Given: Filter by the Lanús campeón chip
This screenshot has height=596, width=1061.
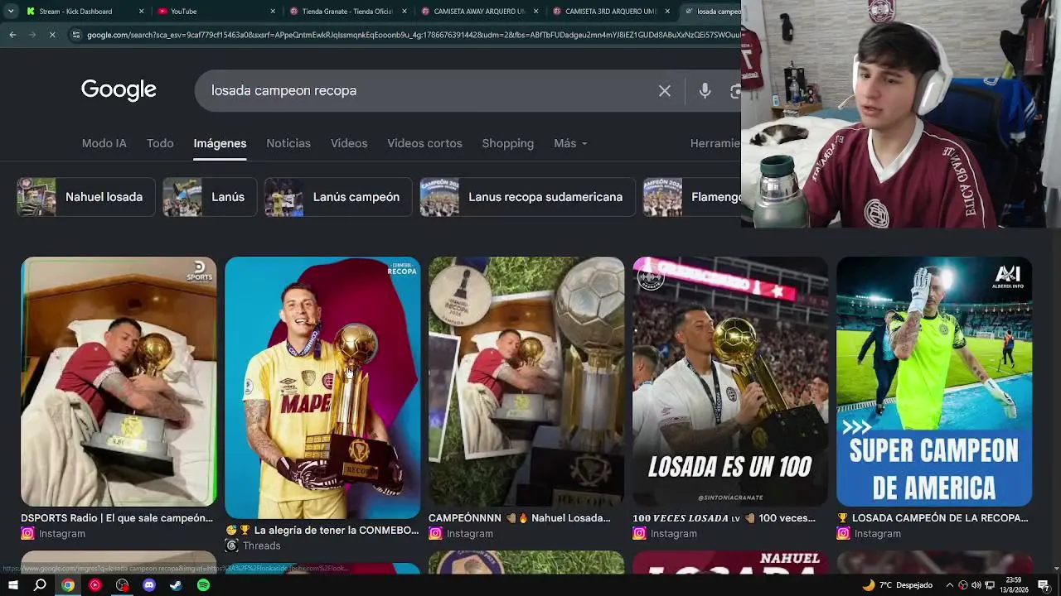Looking at the screenshot, I should coord(338,197).
